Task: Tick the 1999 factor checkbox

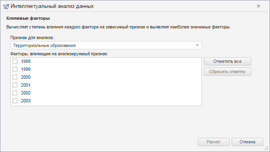Action: (15, 69)
